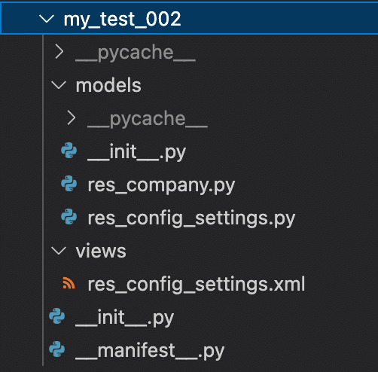Click the Python icon next to res_config_settings.py
Screen dimensions: 378x372
(69, 217)
